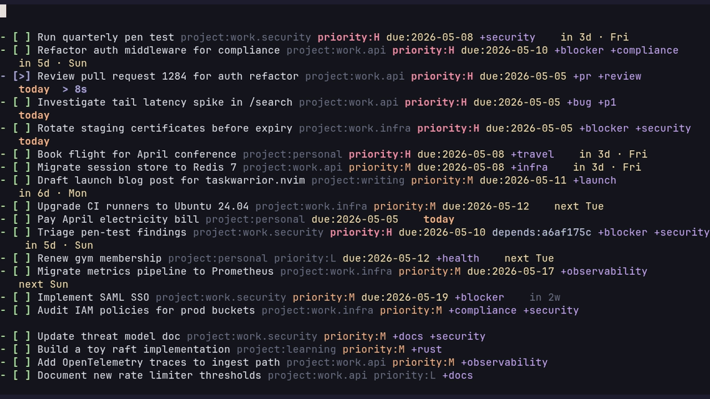Click 'project:learning' on the toy raft row

[x=286, y=350]
